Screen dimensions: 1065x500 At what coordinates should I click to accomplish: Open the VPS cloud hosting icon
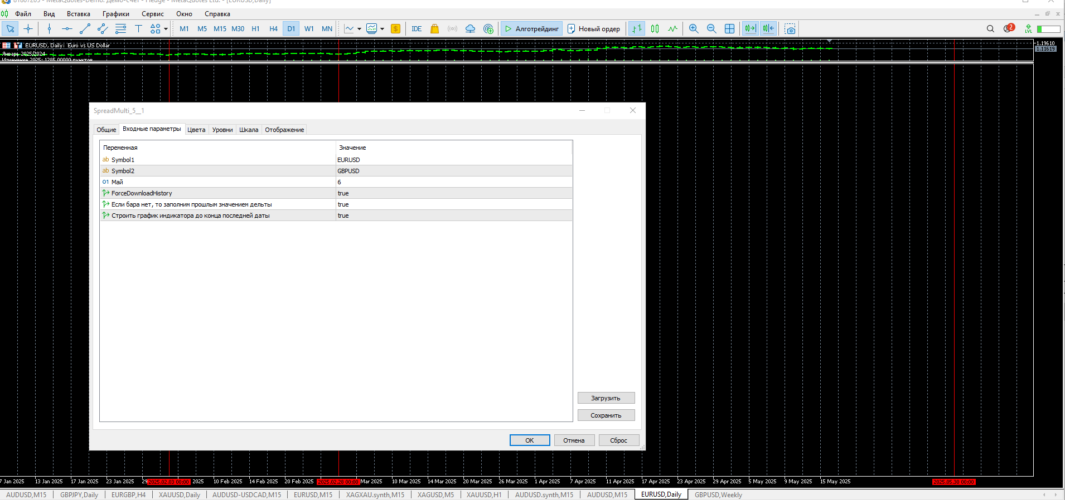pyautogui.click(x=470, y=29)
